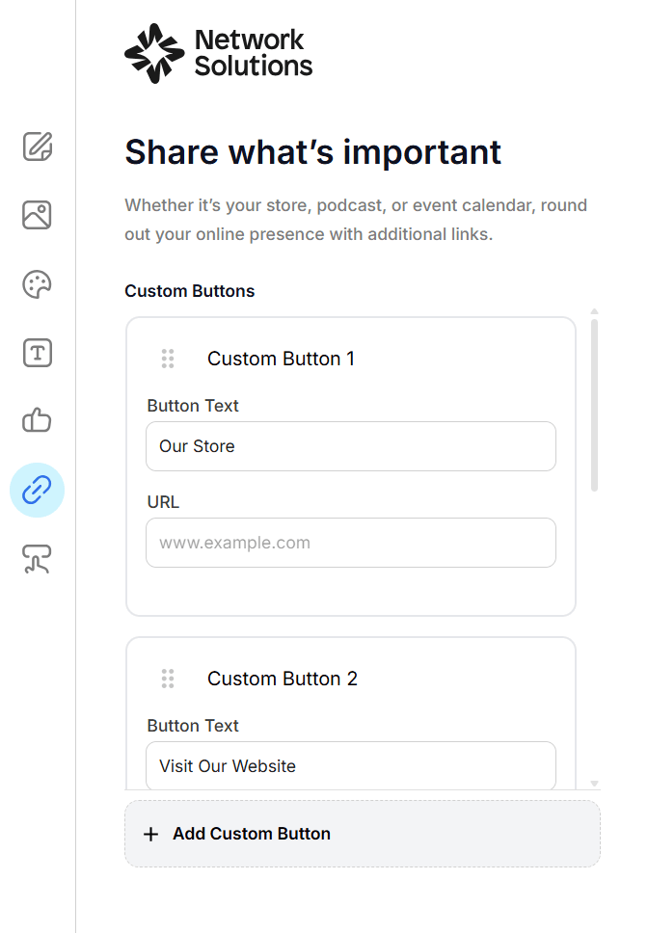Image resolution: width=648 pixels, height=933 pixels.
Task: Select the edit content icon in the sidebar
Action: tap(37, 147)
